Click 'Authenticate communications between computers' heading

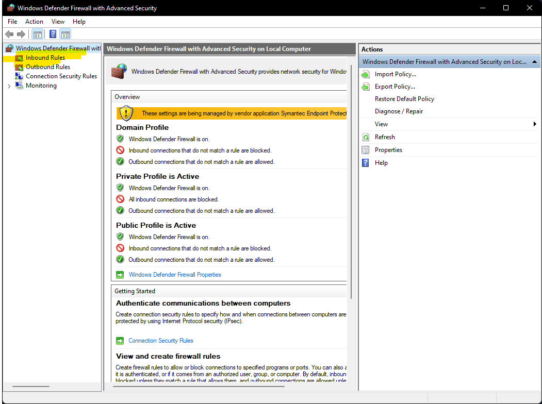click(x=203, y=303)
